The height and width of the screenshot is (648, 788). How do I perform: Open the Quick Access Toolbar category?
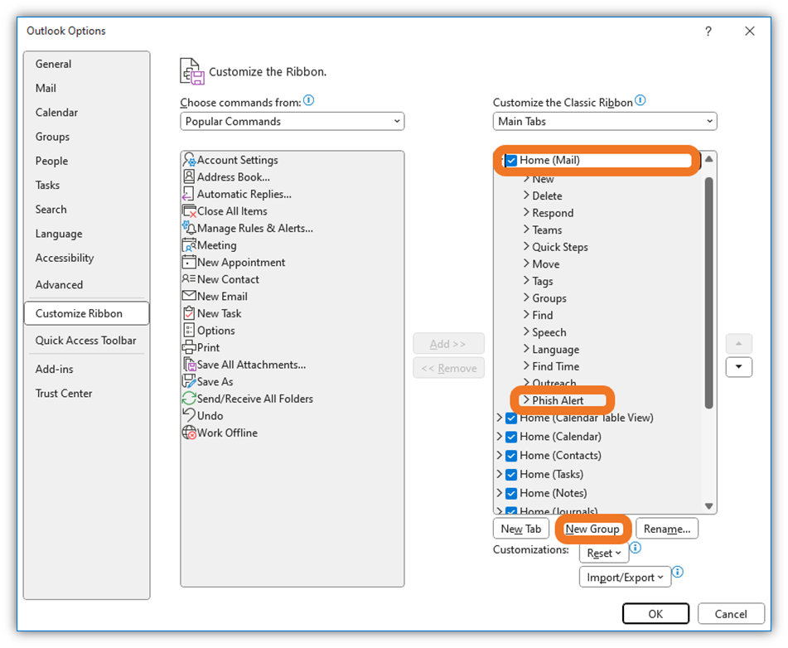coord(85,341)
